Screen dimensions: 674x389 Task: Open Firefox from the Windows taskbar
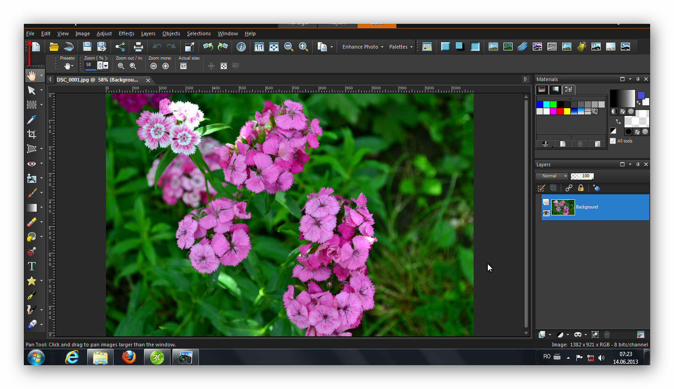(x=129, y=357)
